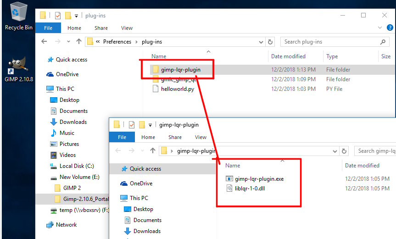Open Quick Access Toolbar dropdown in gimp-lqr-plugin window
The height and width of the screenshot is (239, 396).
[x=150, y=125]
